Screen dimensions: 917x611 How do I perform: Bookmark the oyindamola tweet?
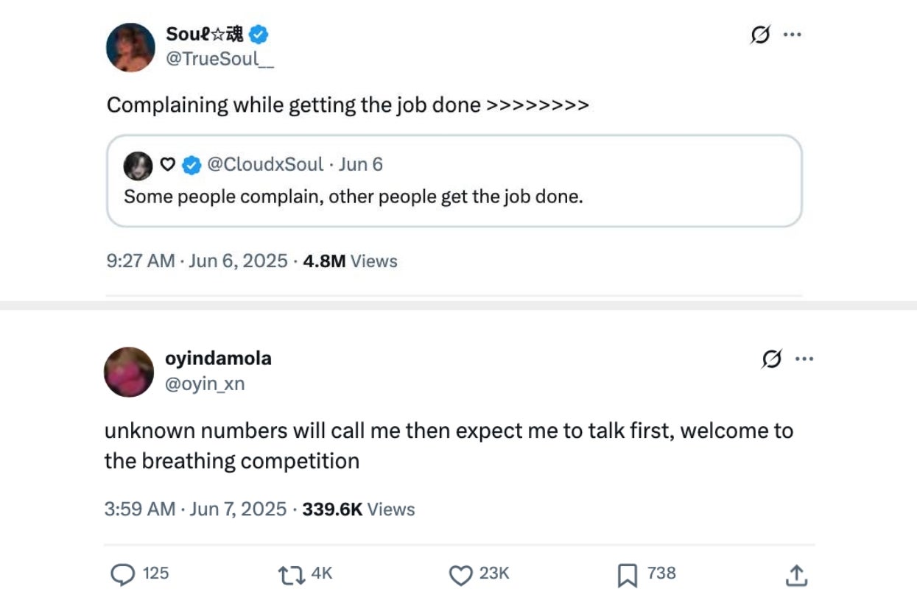pos(626,575)
